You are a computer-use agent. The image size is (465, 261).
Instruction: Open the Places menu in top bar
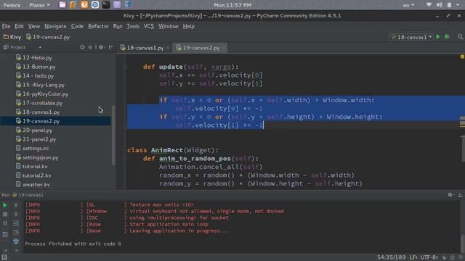pyautogui.click(x=39, y=5)
